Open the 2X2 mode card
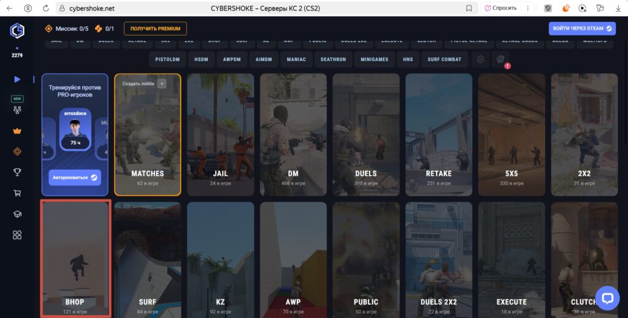The image size is (628, 318). [x=584, y=135]
